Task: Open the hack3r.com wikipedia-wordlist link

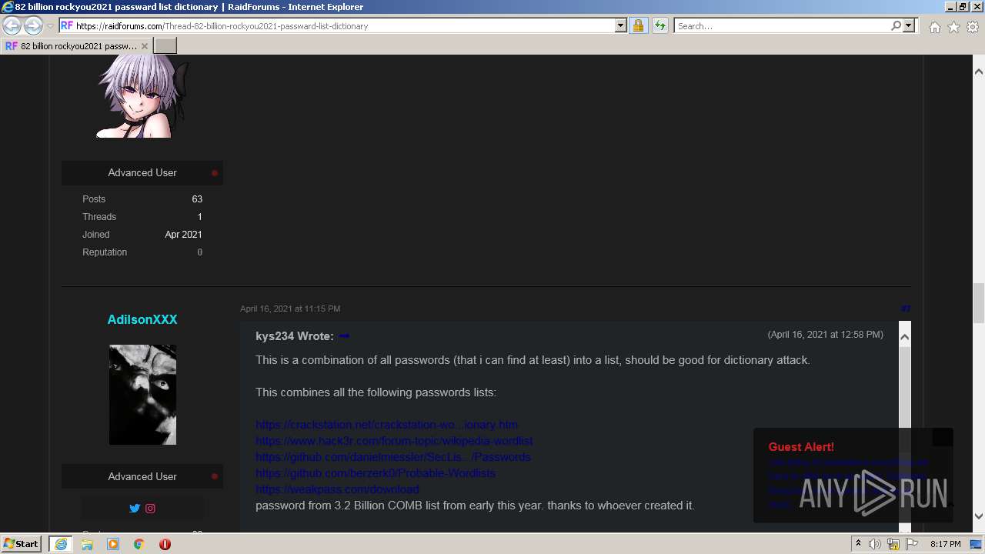Action: (394, 441)
